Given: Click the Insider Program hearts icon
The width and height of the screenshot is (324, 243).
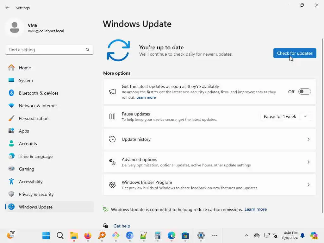Looking at the screenshot, I should (112, 185).
